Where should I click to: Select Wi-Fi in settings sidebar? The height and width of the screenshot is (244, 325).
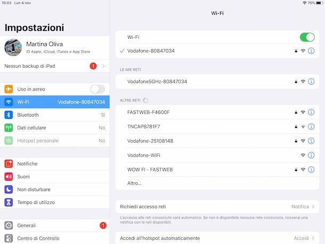[55, 102]
